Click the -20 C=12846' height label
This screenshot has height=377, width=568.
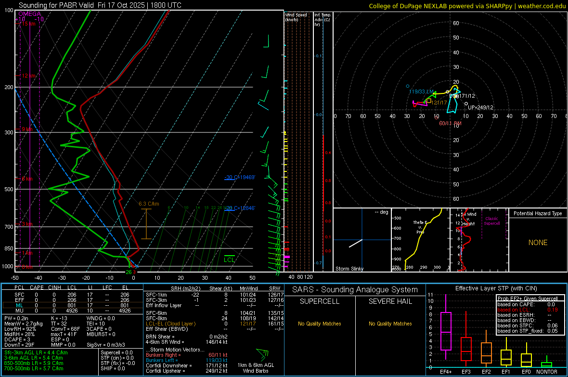click(240, 208)
